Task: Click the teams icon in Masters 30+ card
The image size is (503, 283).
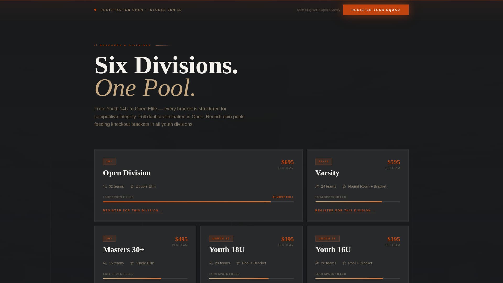Action: [x=105, y=263]
